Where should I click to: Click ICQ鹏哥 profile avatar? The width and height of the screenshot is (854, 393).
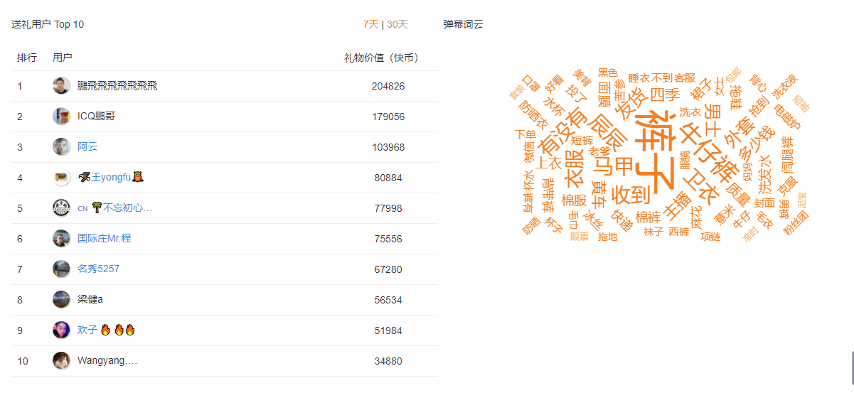pos(61,117)
